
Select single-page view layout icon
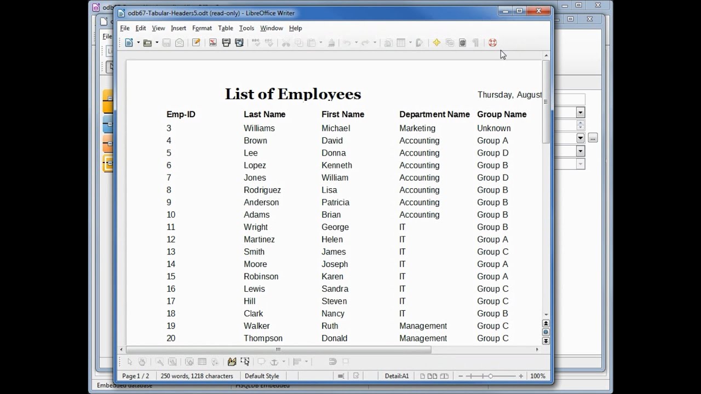click(423, 376)
